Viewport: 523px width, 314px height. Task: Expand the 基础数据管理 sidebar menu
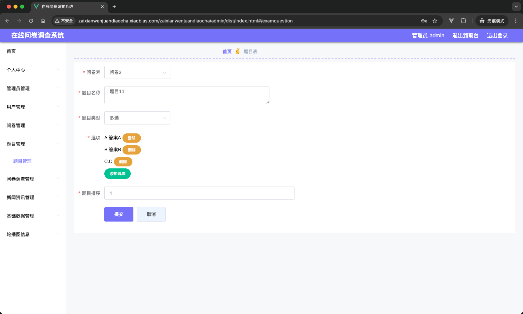pos(33,216)
